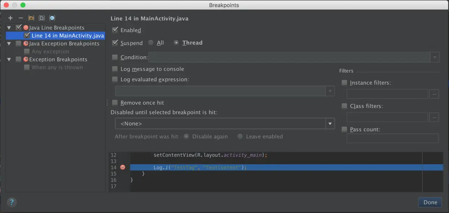This screenshot has height=213, width=449.
Task: Open the Instance filters browse button
Action: pos(434,94)
